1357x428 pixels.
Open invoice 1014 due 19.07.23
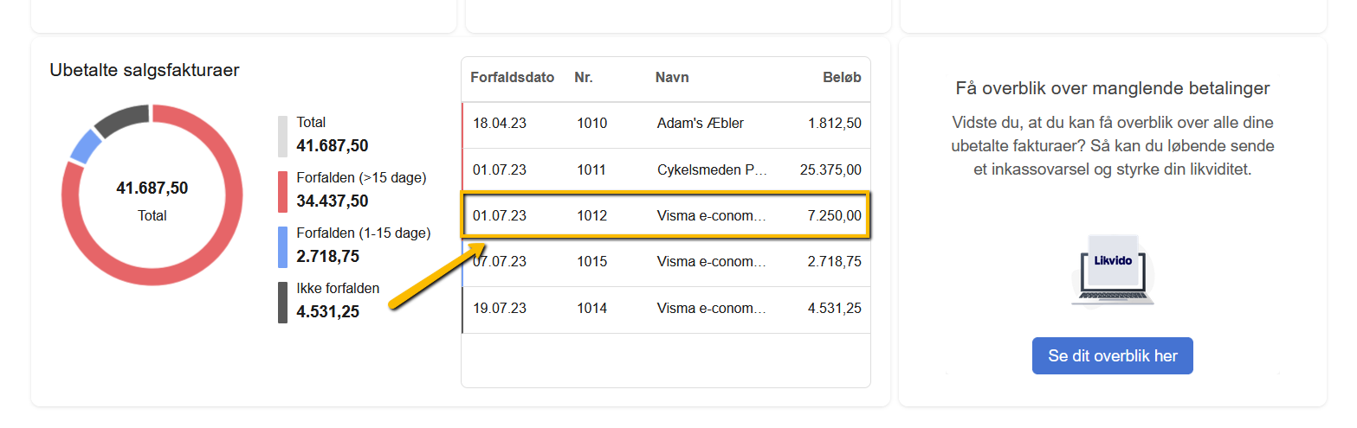tap(665, 308)
